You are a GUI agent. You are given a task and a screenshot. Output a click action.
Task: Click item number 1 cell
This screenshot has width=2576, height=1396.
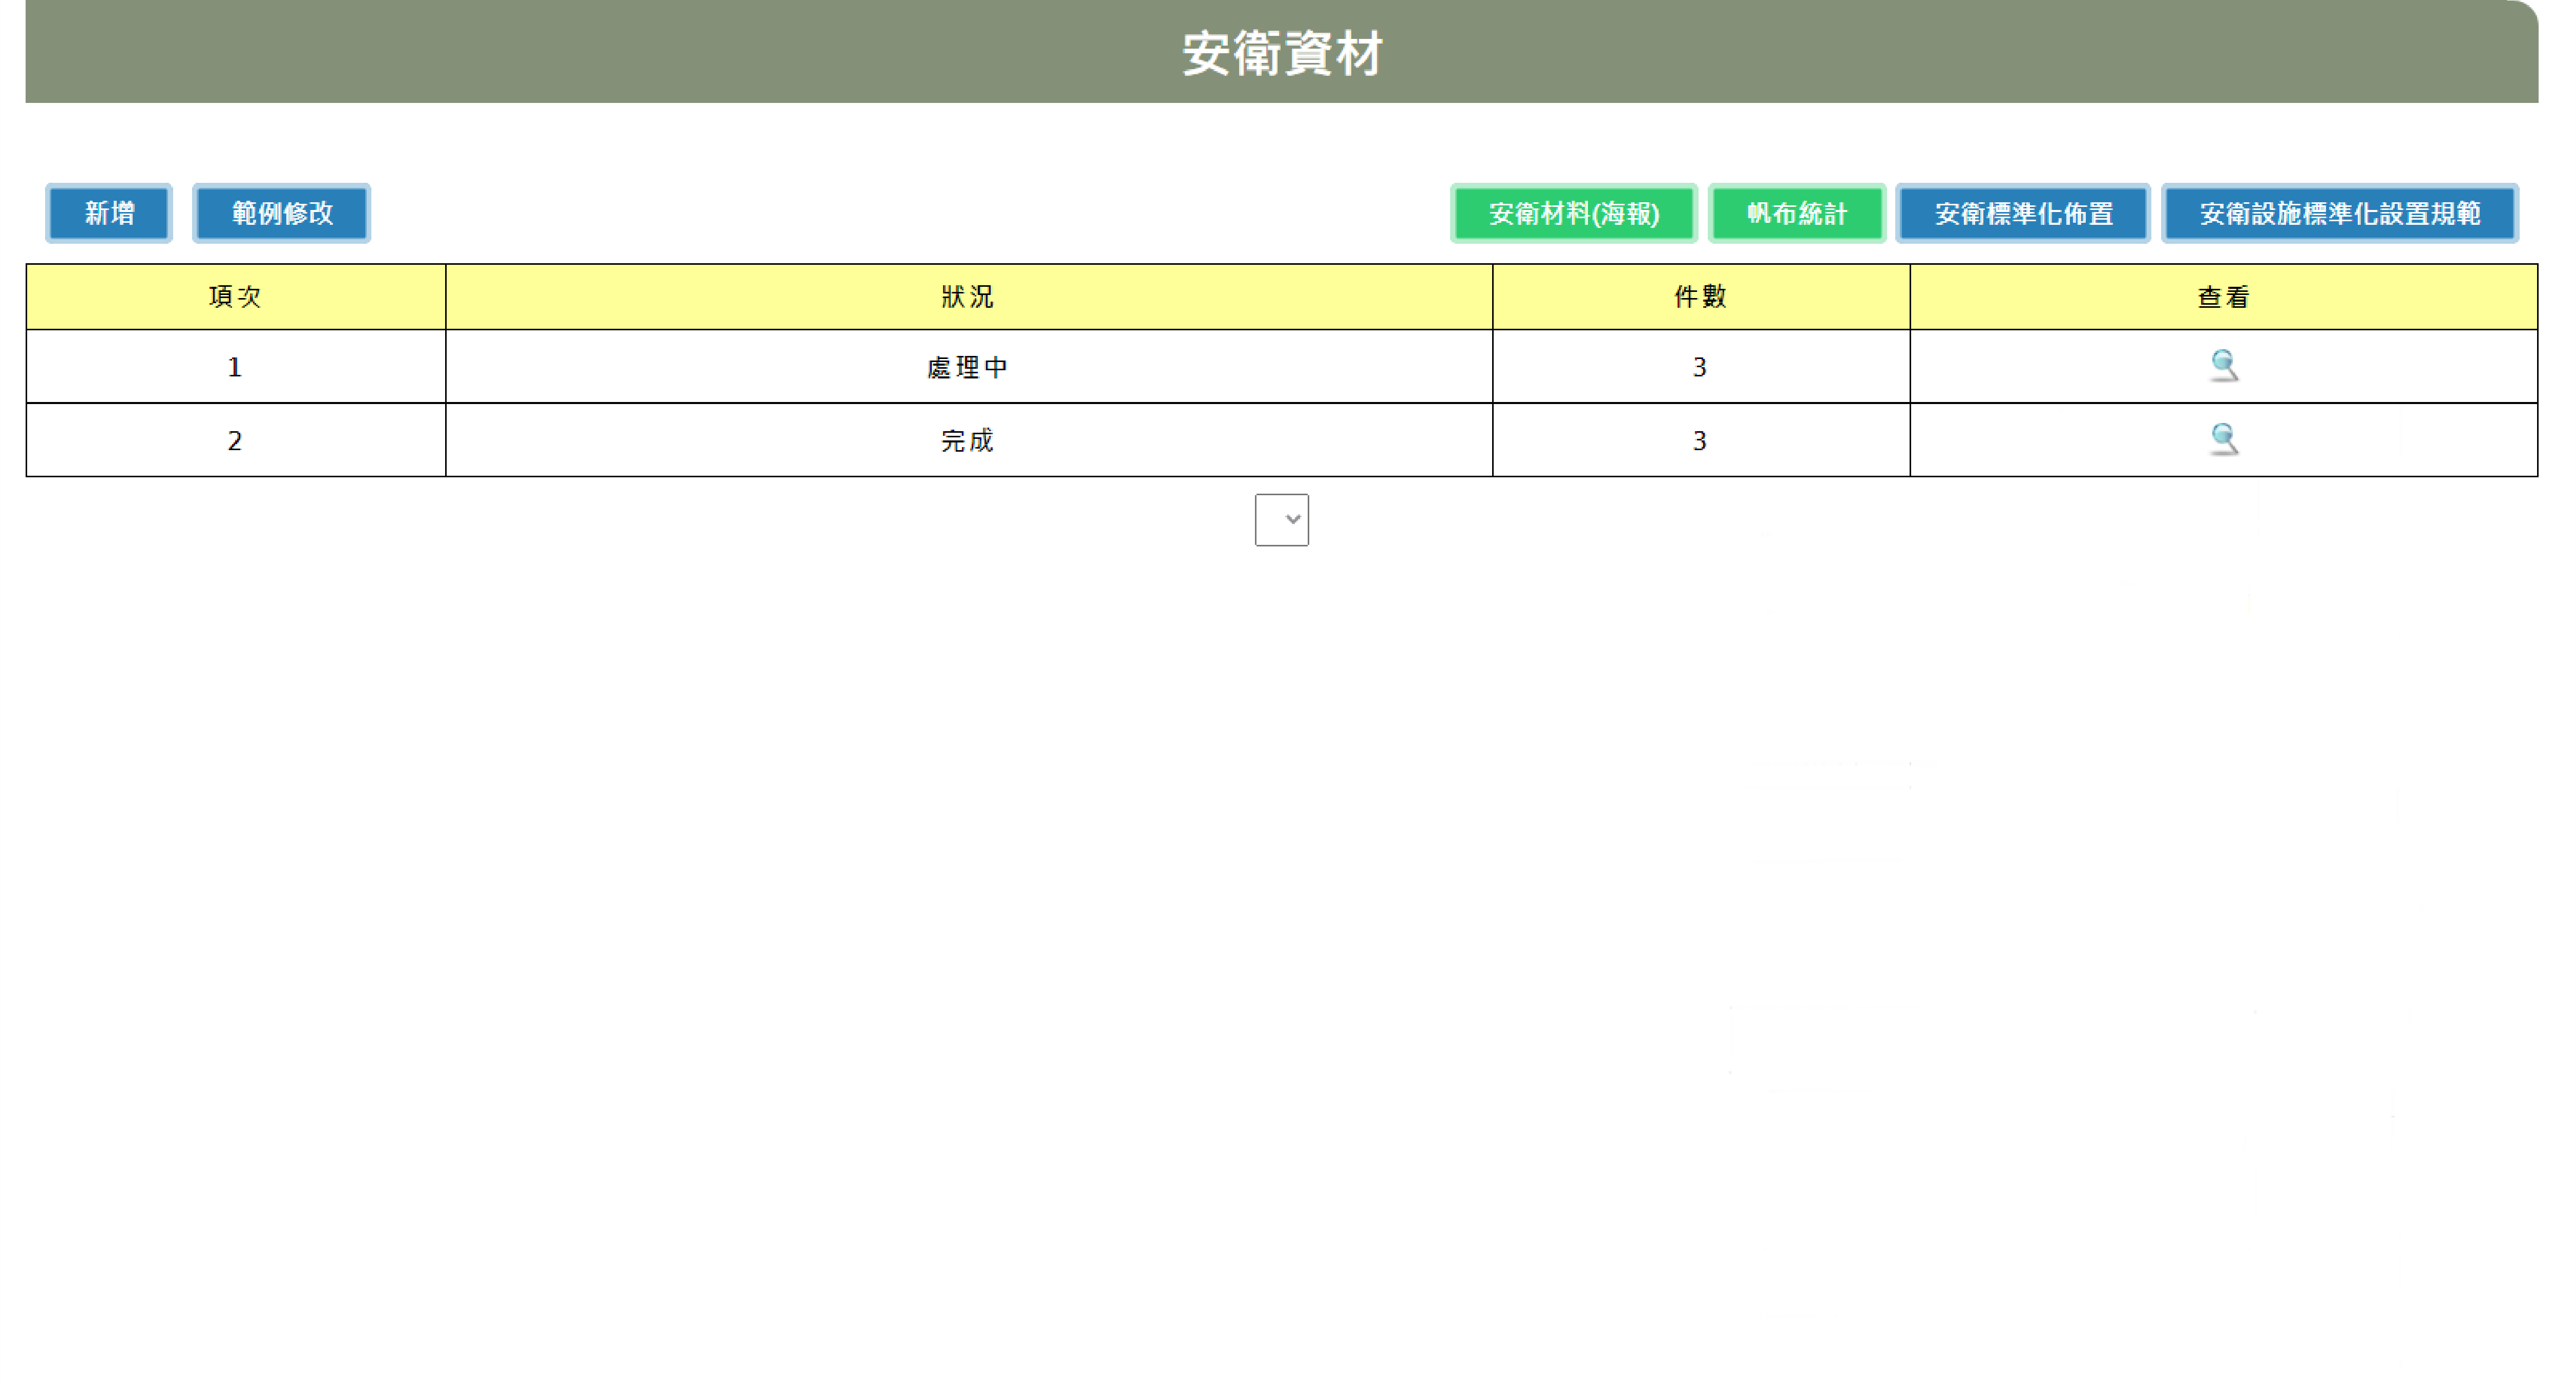[235, 367]
